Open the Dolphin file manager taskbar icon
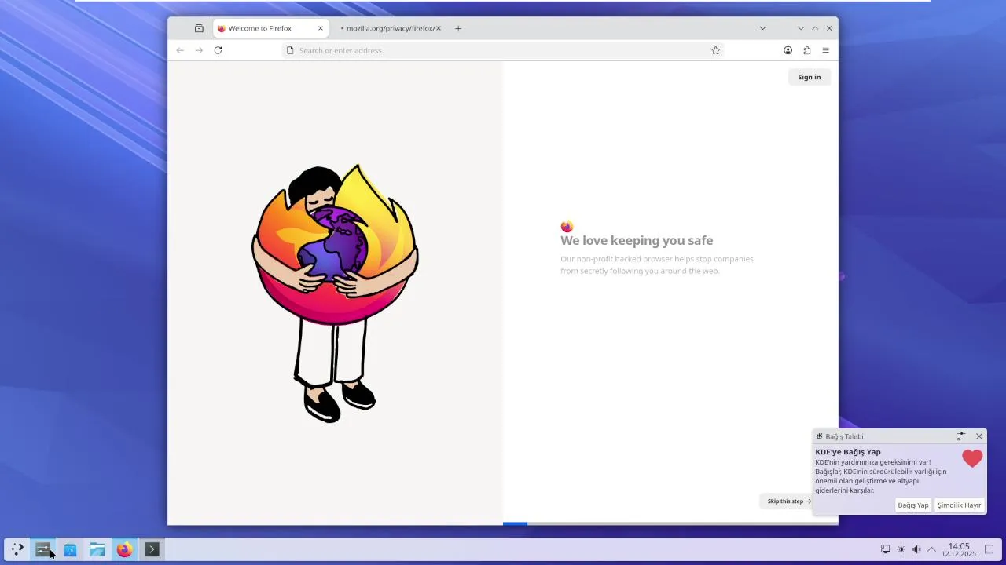This screenshot has height=565, width=1006. pyautogui.click(x=97, y=549)
